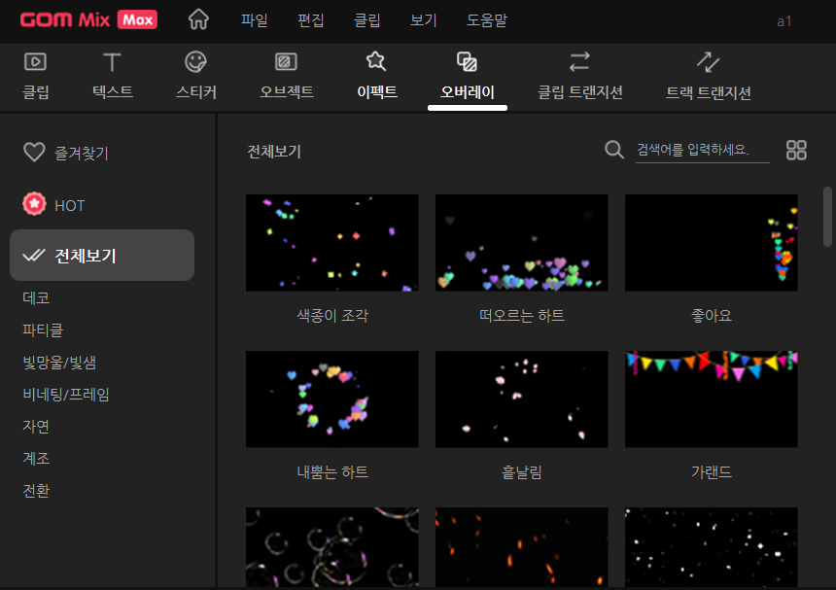Image resolution: width=836 pixels, height=590 pixels.
Task: Open the 파일 menu
Action: pyautogui.click(x=255, y=20)
